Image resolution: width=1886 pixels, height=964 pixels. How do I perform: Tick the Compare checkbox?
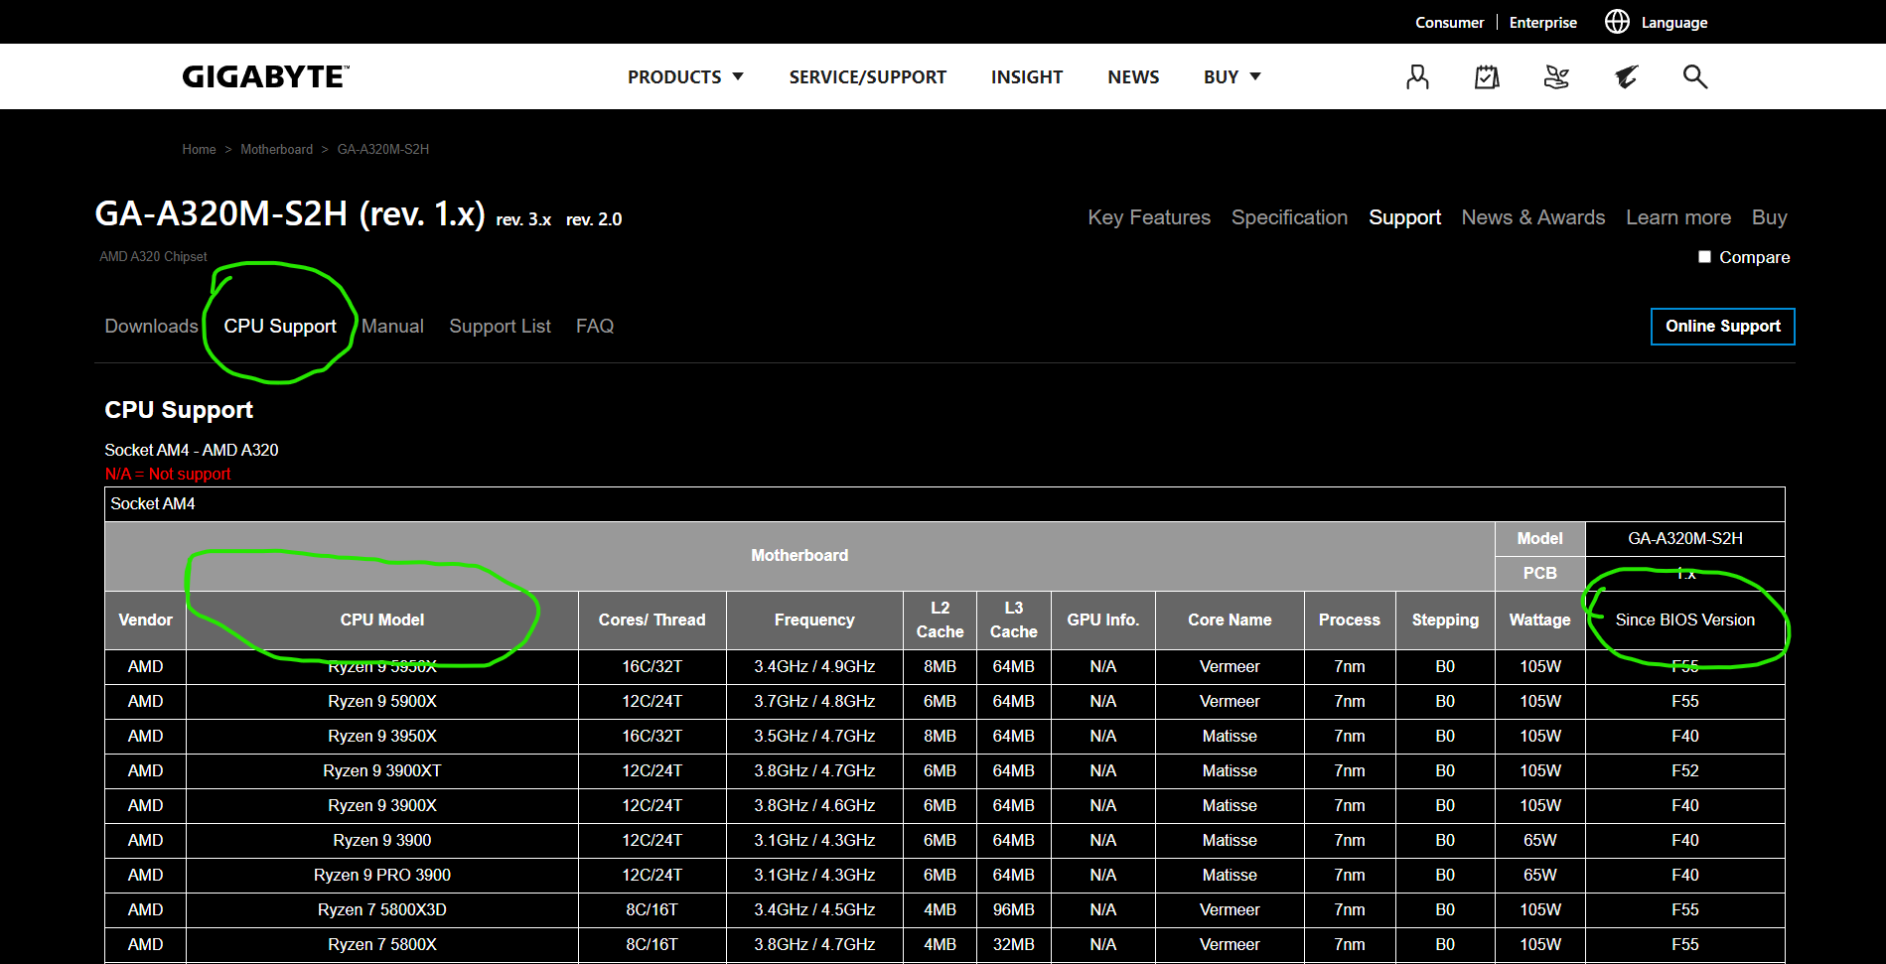tap(1704, 257)
